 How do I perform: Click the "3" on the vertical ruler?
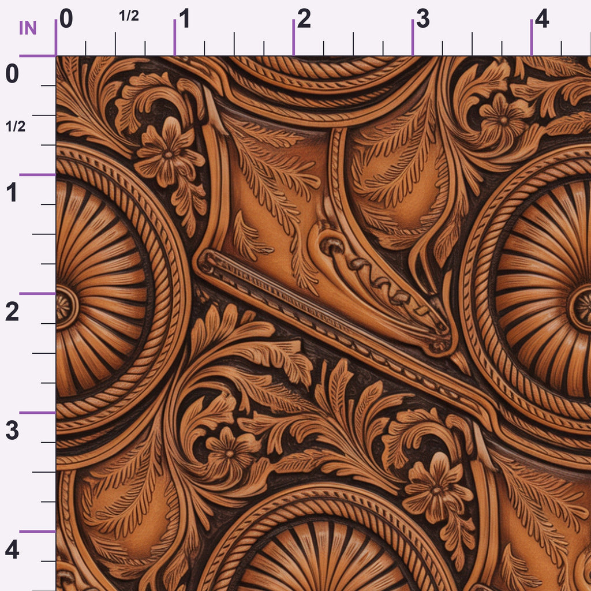[x=12, y=431]
